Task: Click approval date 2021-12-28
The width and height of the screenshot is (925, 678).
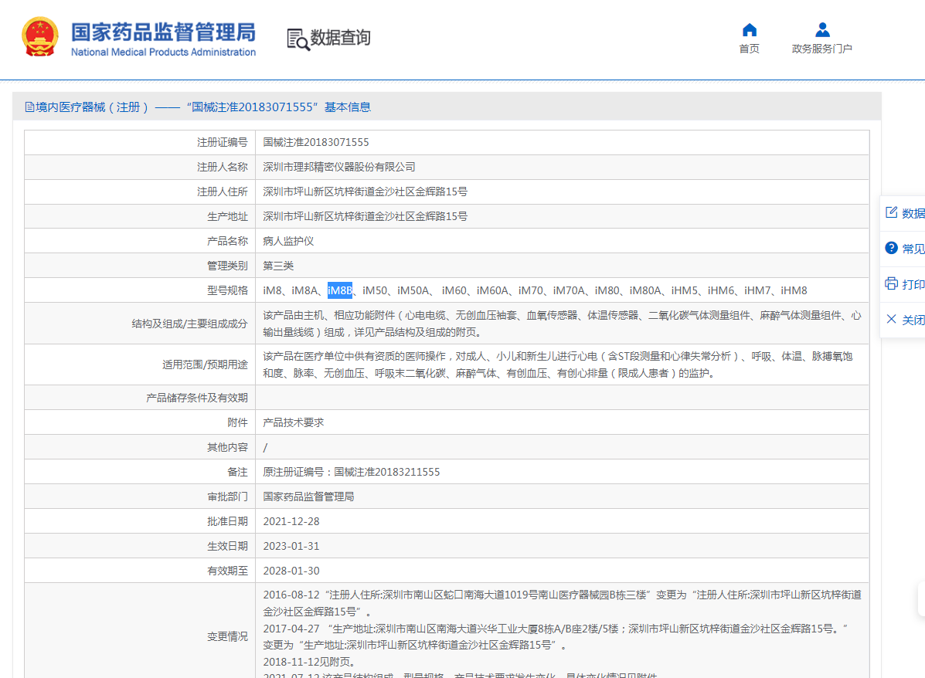Action: coord(291,522)
